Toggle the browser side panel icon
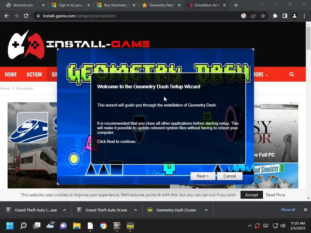 click(285, 16)
